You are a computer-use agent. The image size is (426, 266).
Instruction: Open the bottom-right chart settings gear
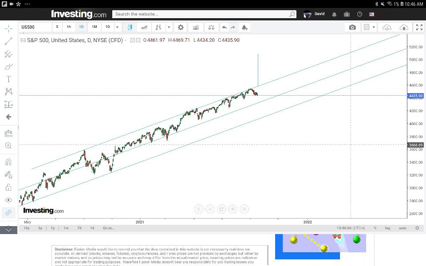417,228
